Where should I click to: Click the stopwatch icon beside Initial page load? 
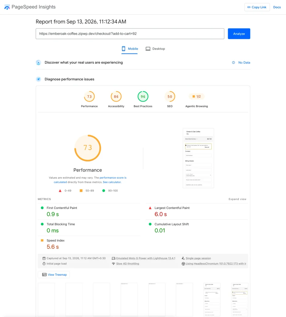(44, 264)
